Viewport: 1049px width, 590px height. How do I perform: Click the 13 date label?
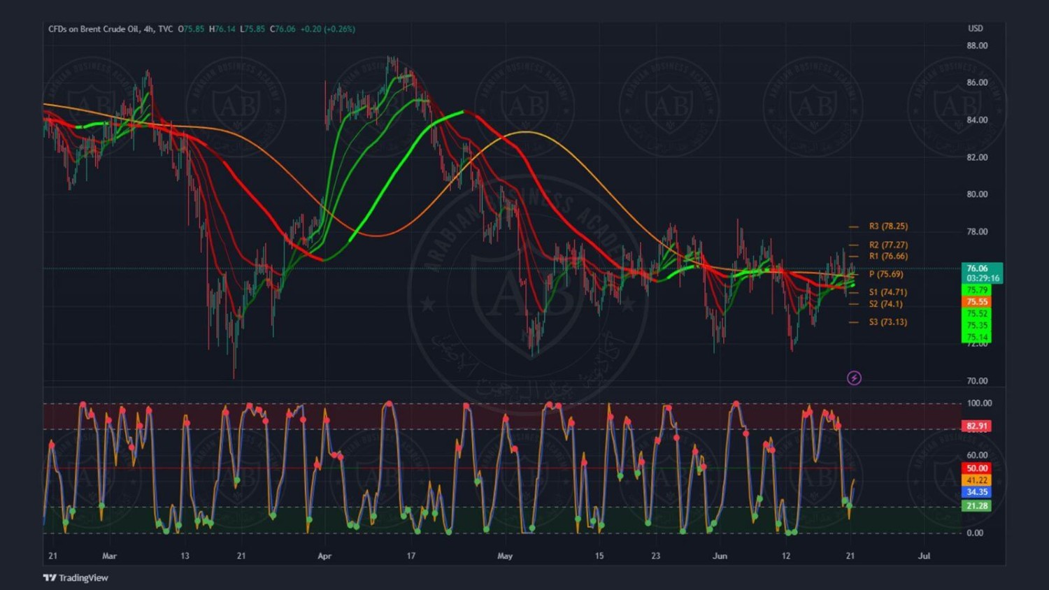click(185, 556)
